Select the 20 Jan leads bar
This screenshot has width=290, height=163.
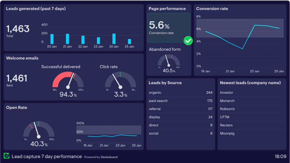pyautogui.click(x=52, y=39)
